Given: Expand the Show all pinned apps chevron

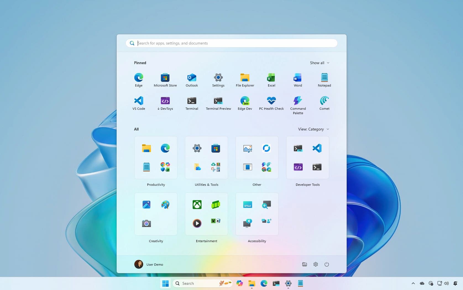Looking at the screenshot, I should click(320, 63).
